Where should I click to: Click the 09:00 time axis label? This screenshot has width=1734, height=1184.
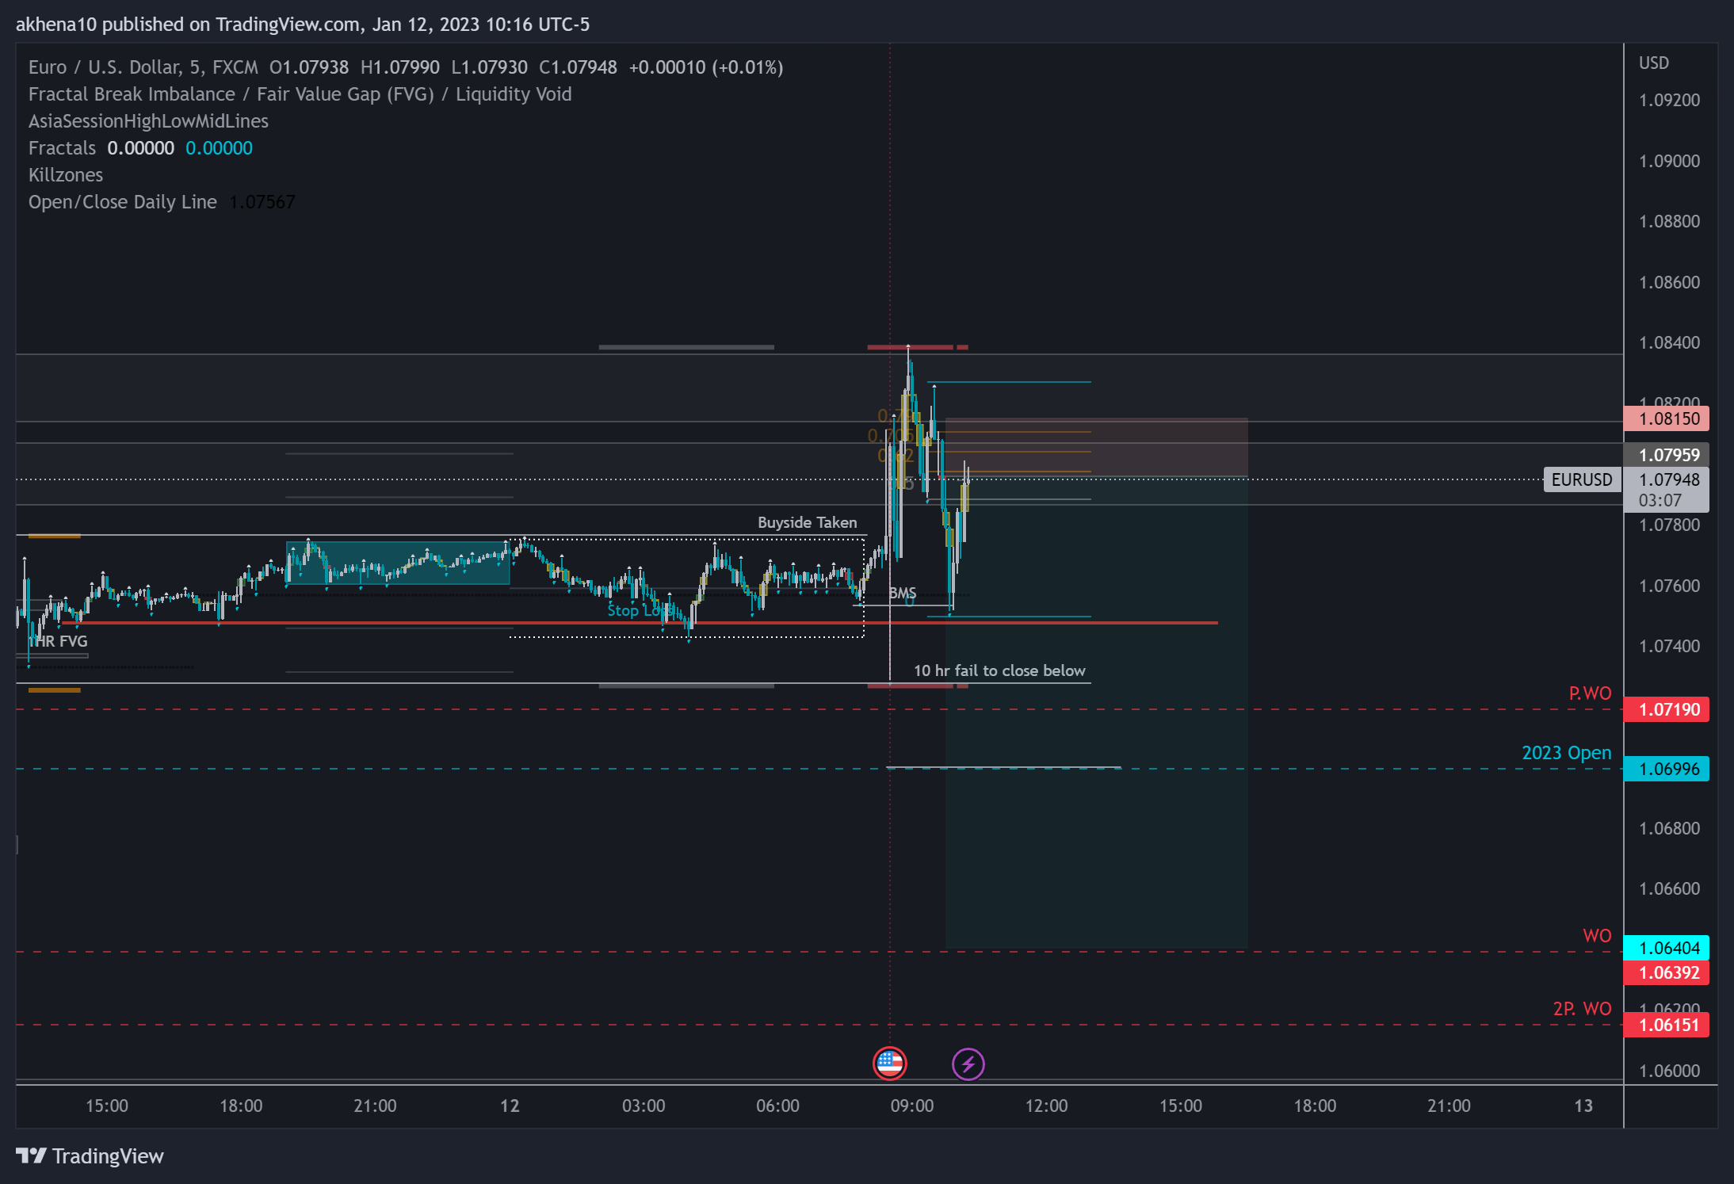[912, 1106]
